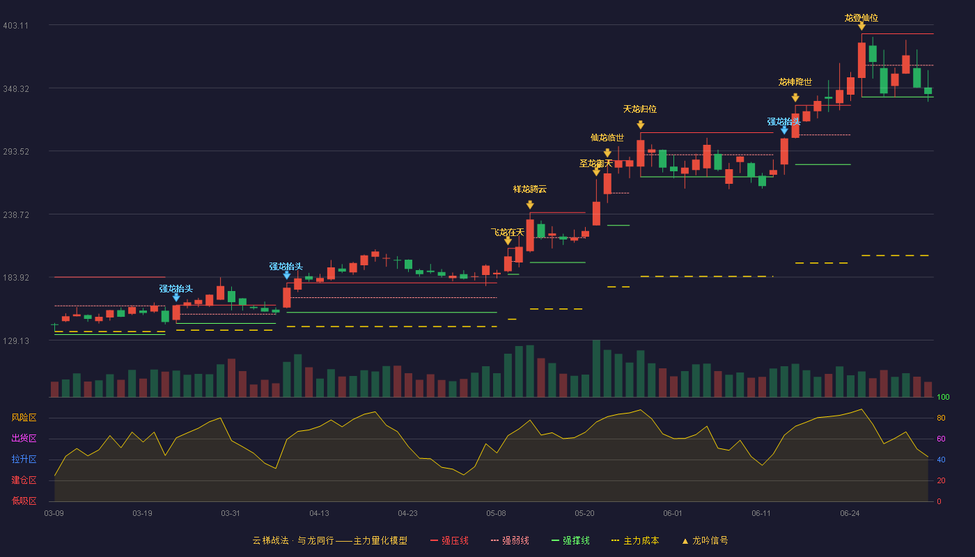Image resolution: width=975 pixels, height=557 pixels.
Task: Click the 03-19 date marker
Action: 142,513
